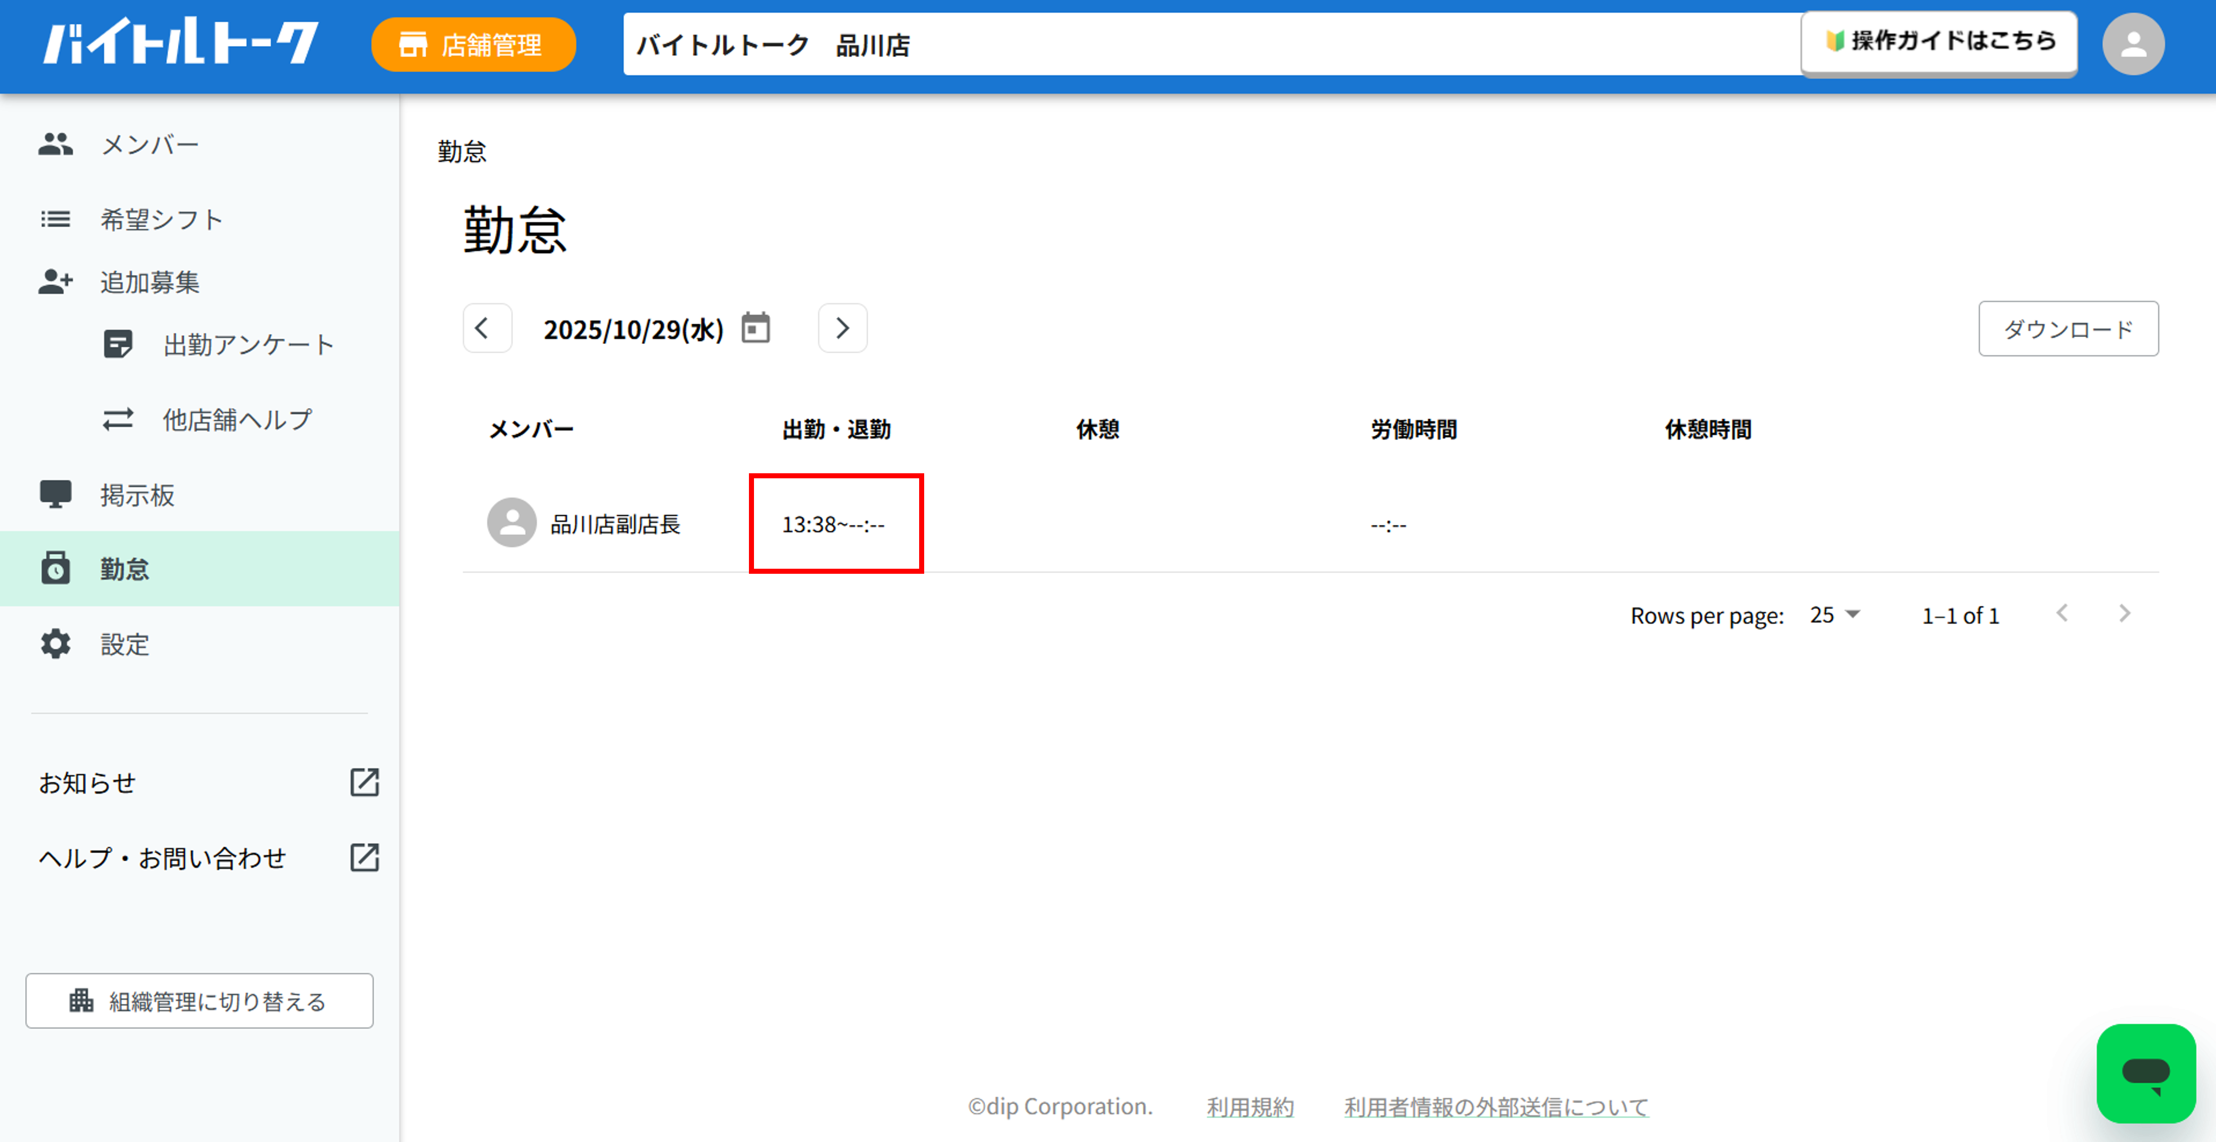Click the 休憩時間 column header
Screen dimensions: 2216x1142
1707,429
